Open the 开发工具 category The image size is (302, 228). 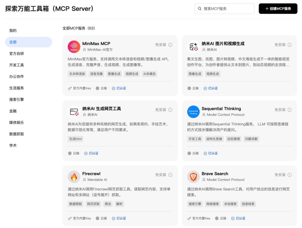coord(29,65)
